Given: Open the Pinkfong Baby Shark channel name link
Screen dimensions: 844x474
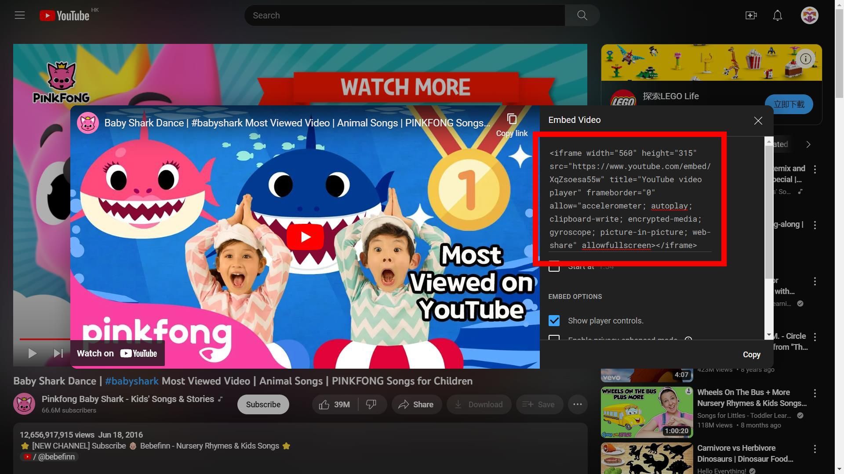Looking at the screenshot, I should [128, 399].
